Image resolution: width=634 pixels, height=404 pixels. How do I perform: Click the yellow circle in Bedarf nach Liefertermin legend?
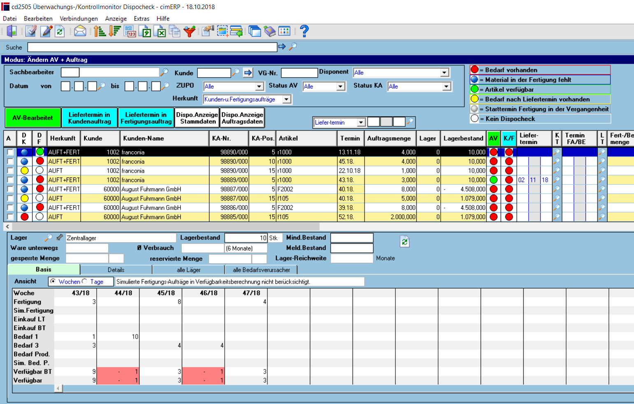pyautogui.click(x=475, y=99)
